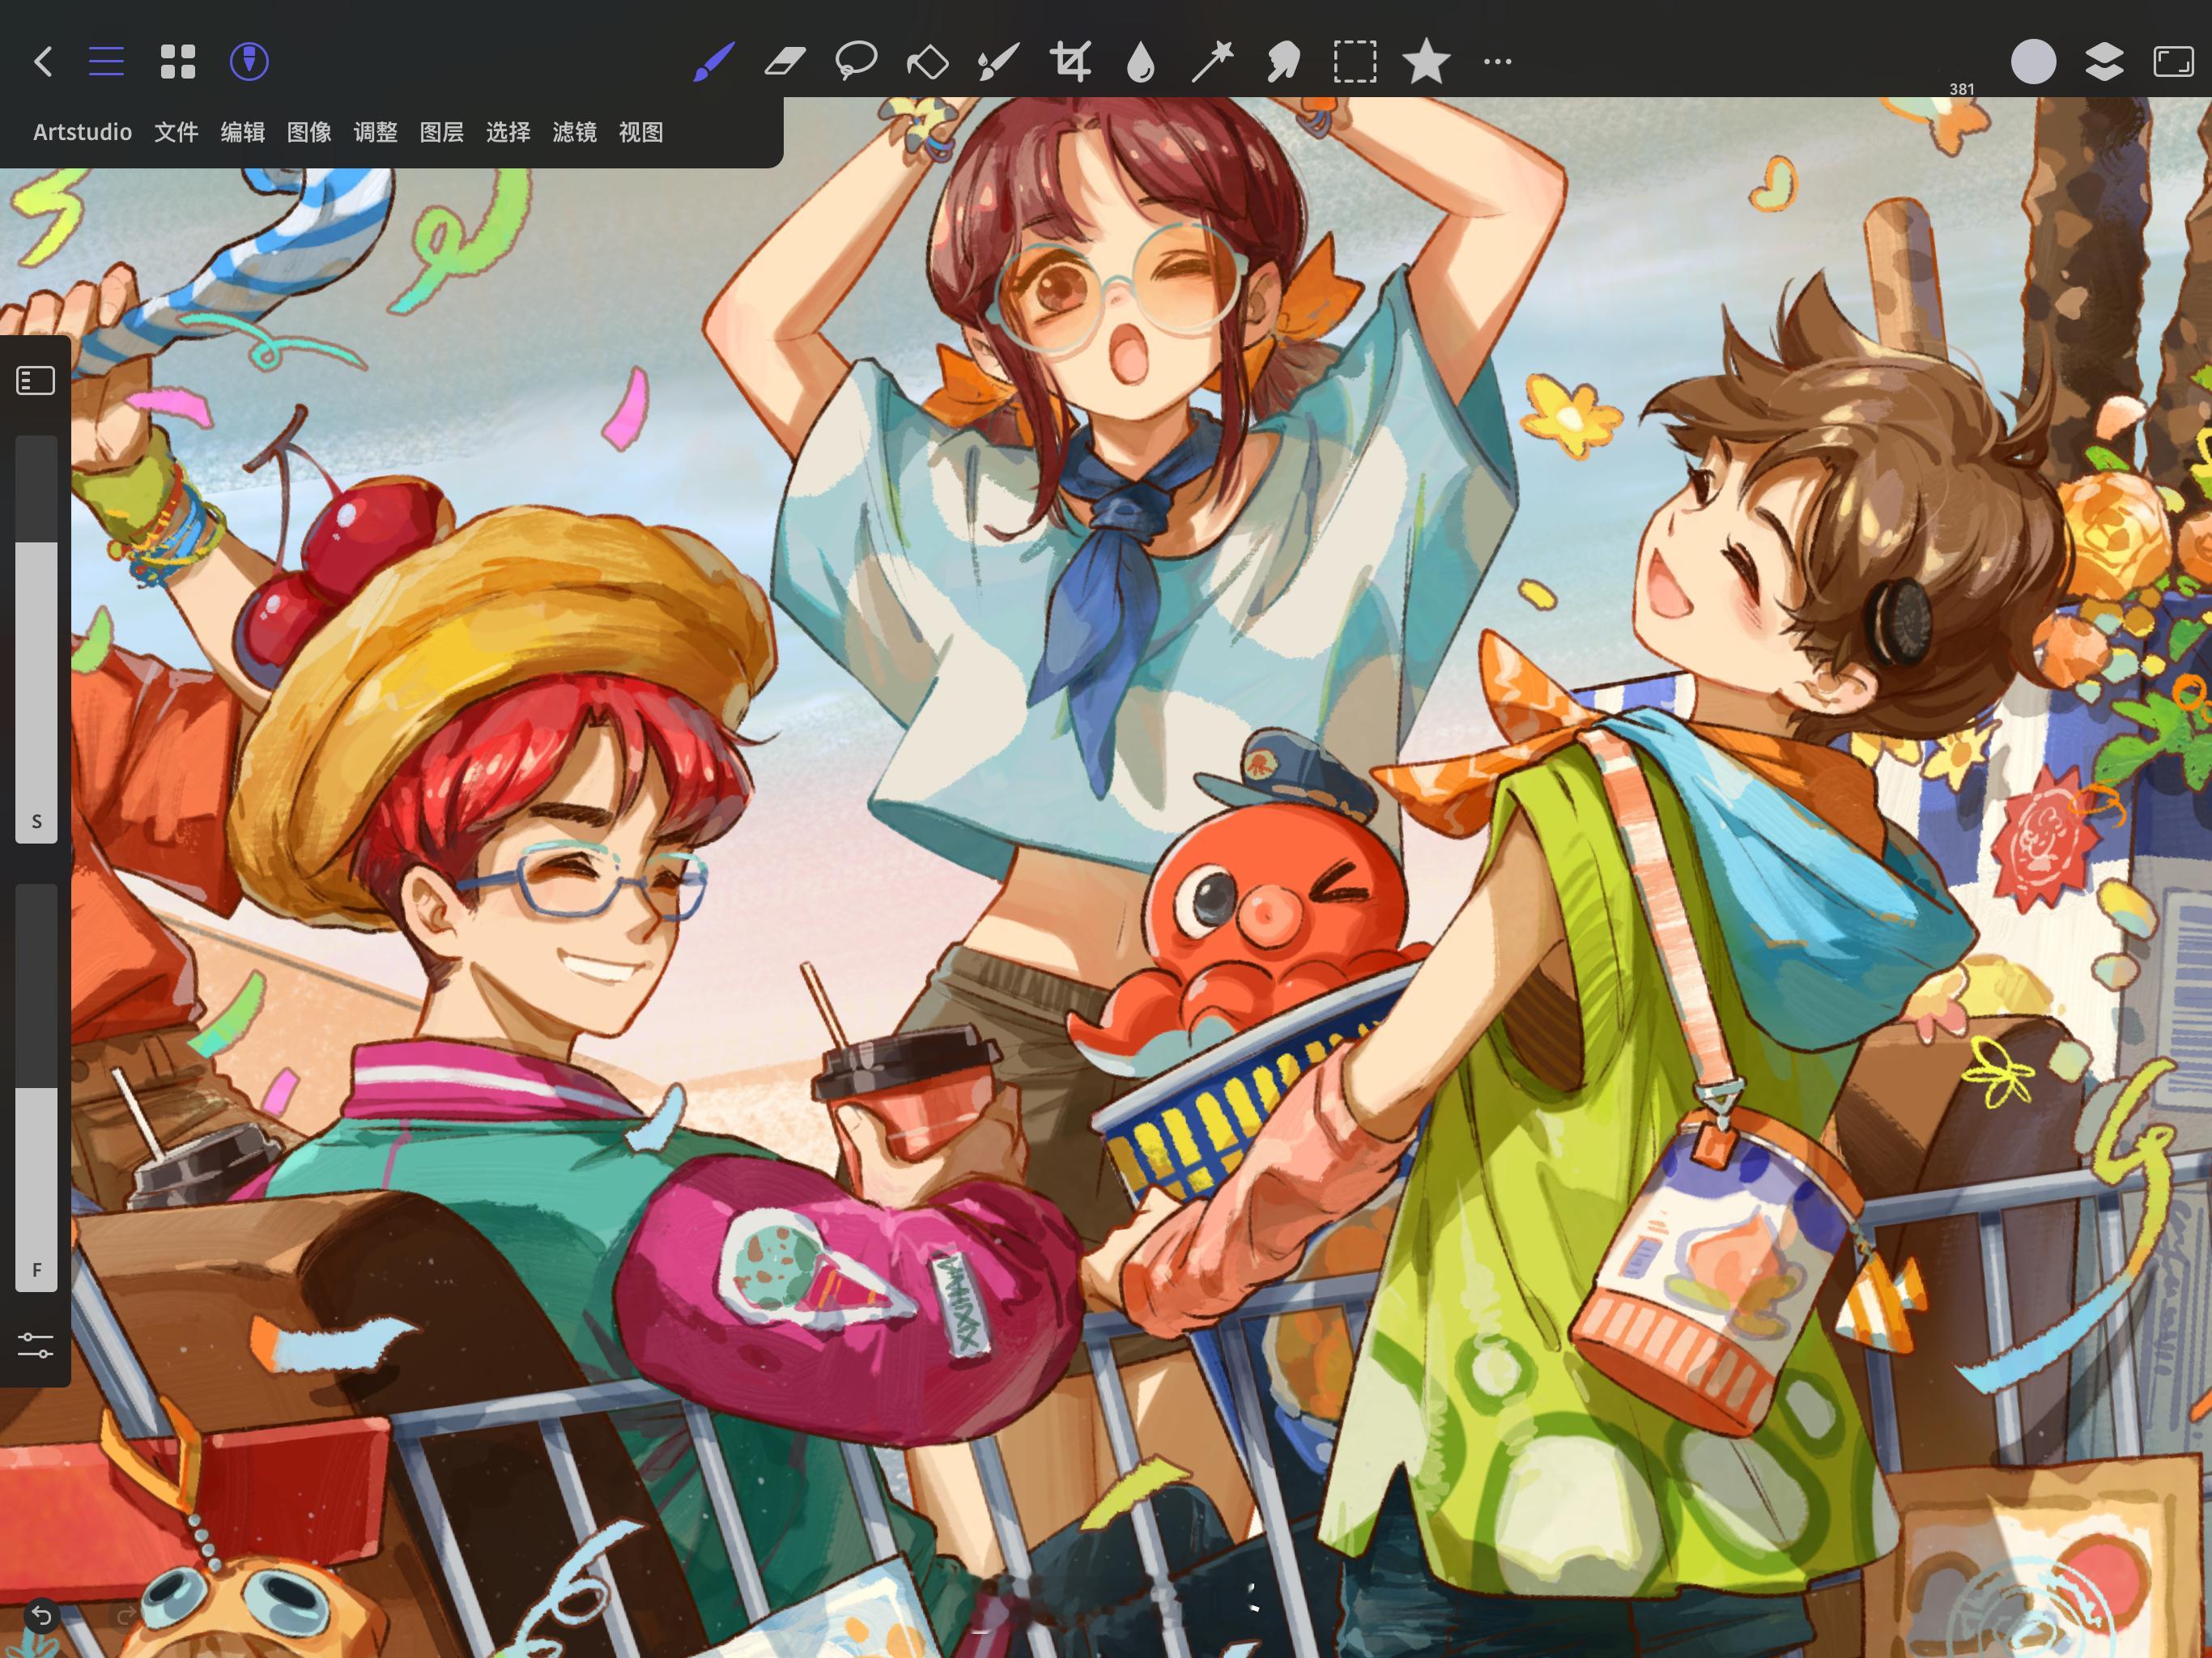Open the Layers panel icon
The width and height of the screenshot is (2212, 1658).
pyautogui.click(x=2104, y=62)
